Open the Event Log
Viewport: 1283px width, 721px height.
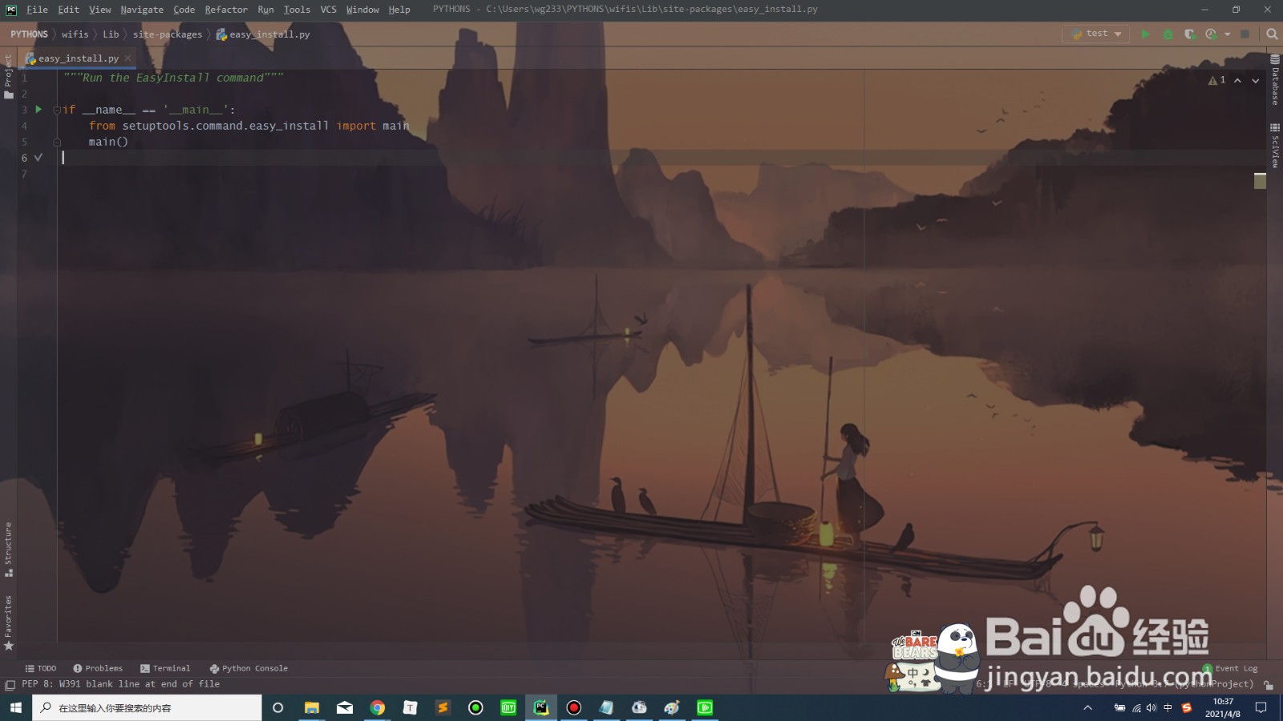pyautogui.click(x=1231, y=668)
